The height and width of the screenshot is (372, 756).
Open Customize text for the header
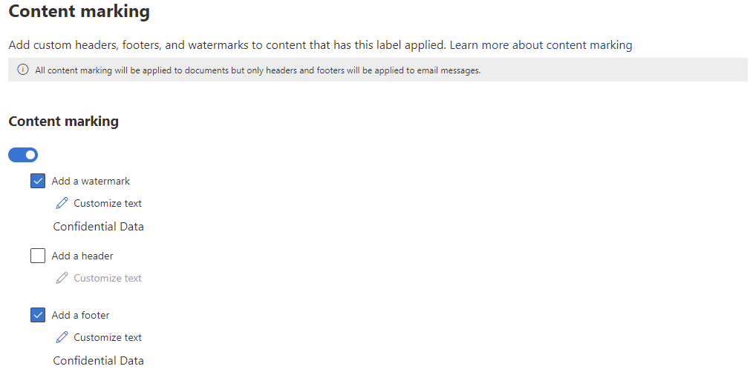click(x=108, y=278)
